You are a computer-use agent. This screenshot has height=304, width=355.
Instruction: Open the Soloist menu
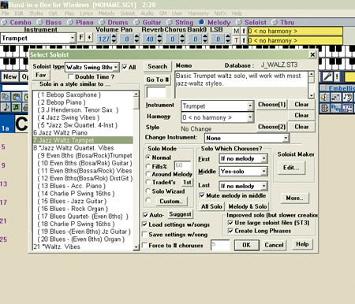128,13
